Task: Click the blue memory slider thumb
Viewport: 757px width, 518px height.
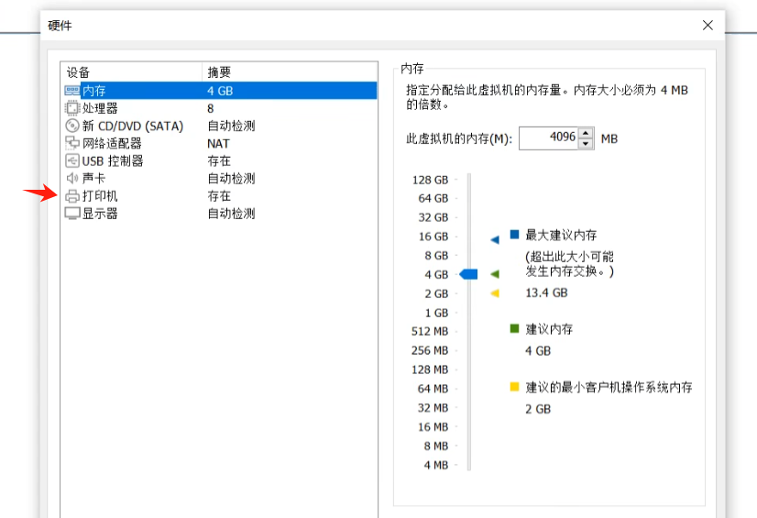Action: tap(468, 274)
